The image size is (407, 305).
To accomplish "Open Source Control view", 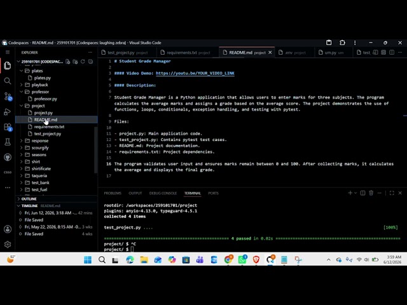I will (x=8, y=96).
